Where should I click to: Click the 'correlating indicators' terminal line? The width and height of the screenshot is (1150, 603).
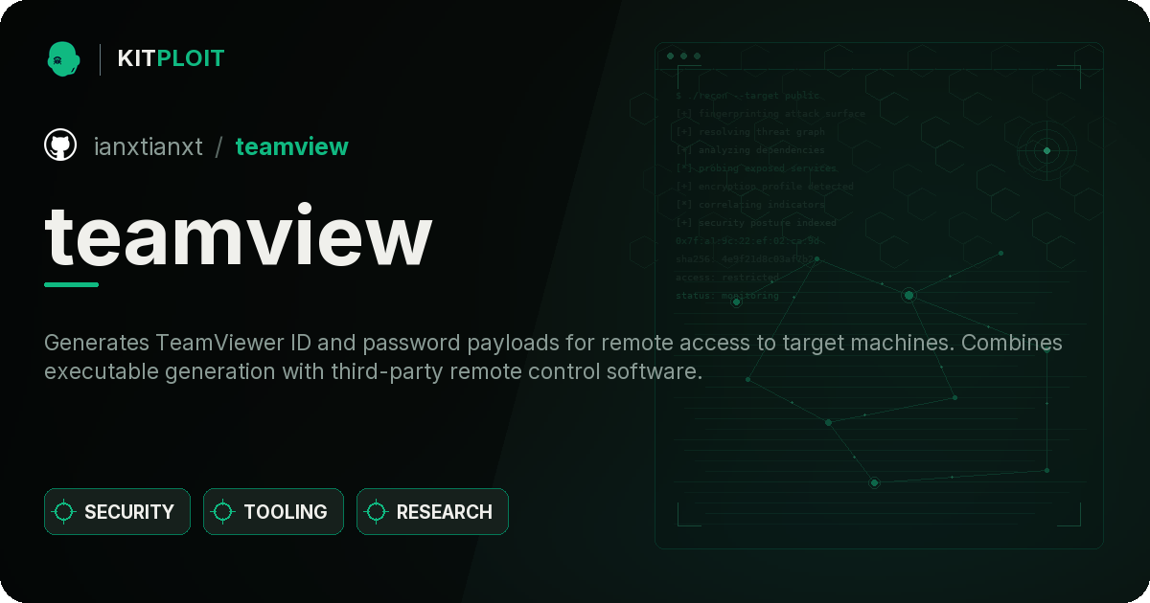point(749,205)
